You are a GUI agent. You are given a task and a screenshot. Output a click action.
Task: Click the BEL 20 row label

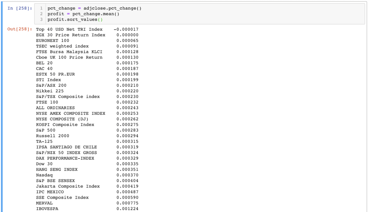pos(44,63)
